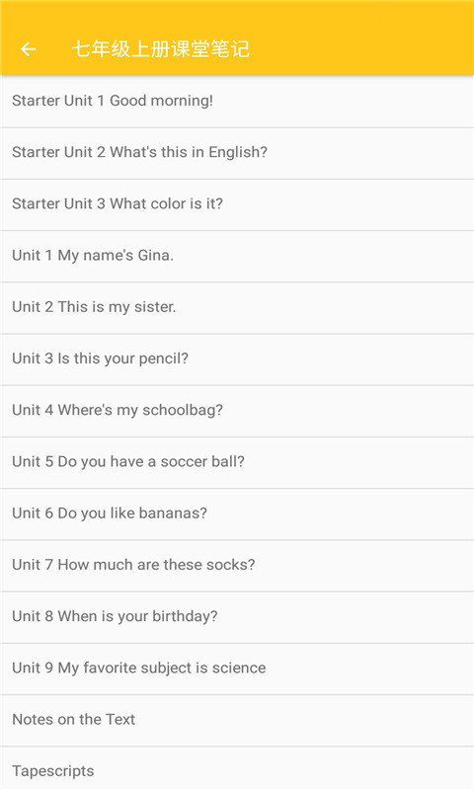Select Unit 6 Do you like bananas?
Viewport: 474px width, 790px height.
pos(237,513)
